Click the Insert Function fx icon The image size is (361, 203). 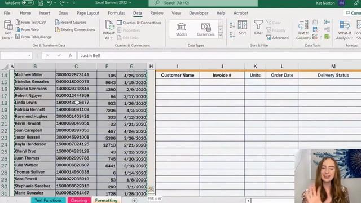pos(71,55)
